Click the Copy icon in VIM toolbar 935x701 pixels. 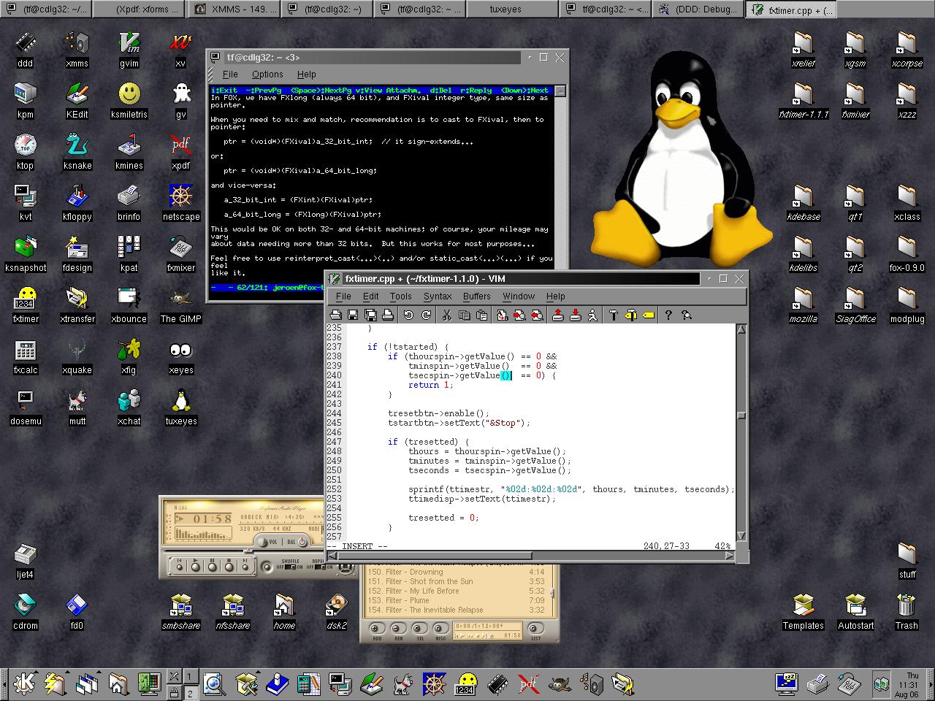(x=464, y=315)
